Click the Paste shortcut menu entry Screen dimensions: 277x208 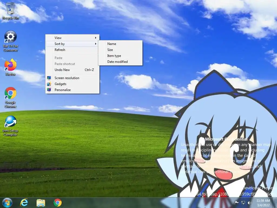[72, 64]
